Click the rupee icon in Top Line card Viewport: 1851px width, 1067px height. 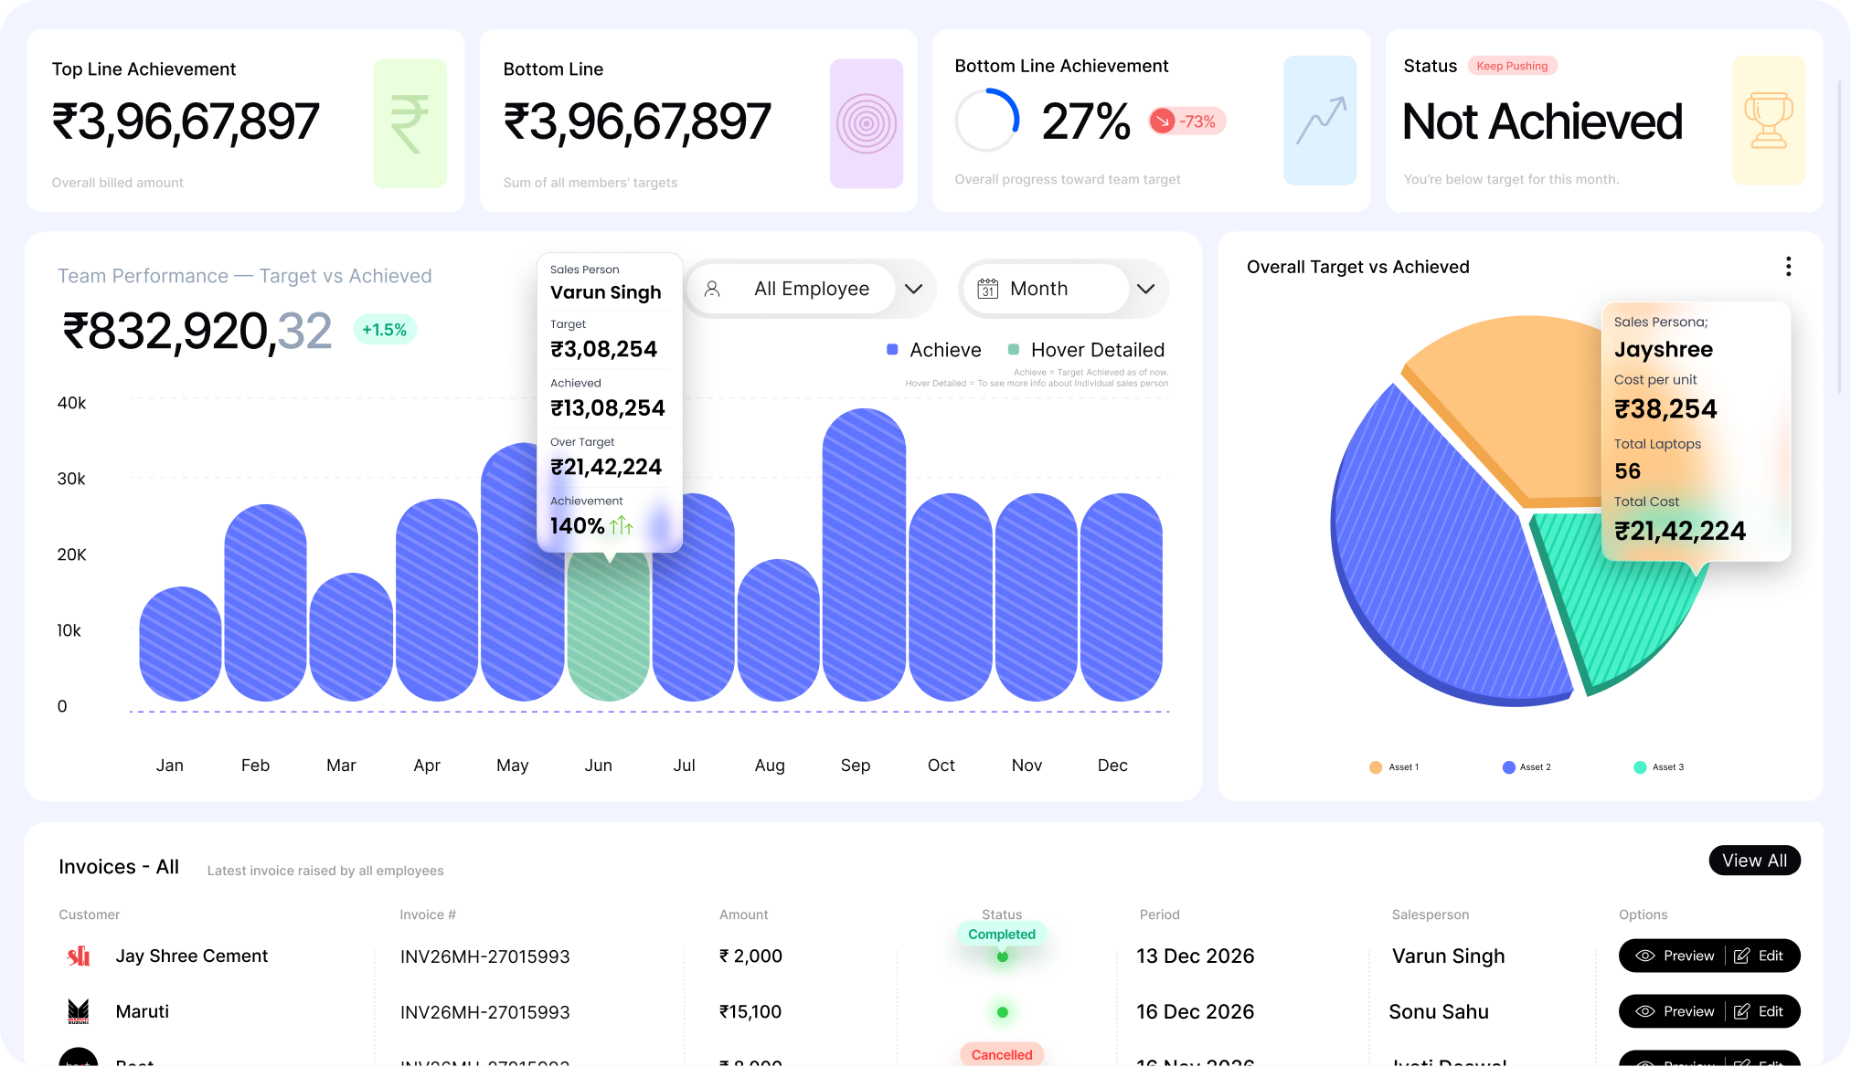[410, 124]
